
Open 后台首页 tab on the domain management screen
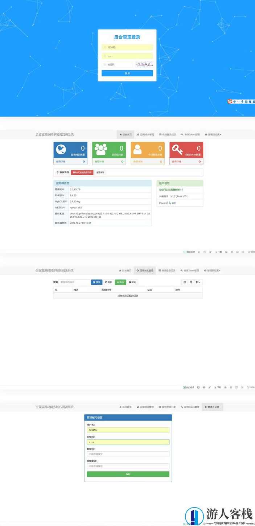pos(125,270)
